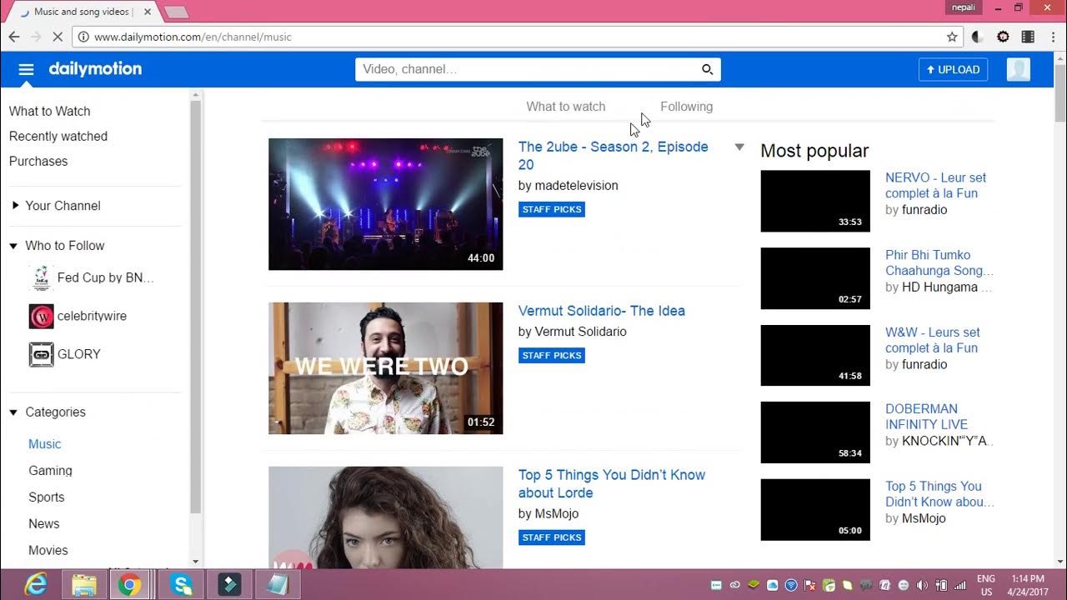
Task: Visit the madetelevision channel link
Action: (x=576, y=186)
